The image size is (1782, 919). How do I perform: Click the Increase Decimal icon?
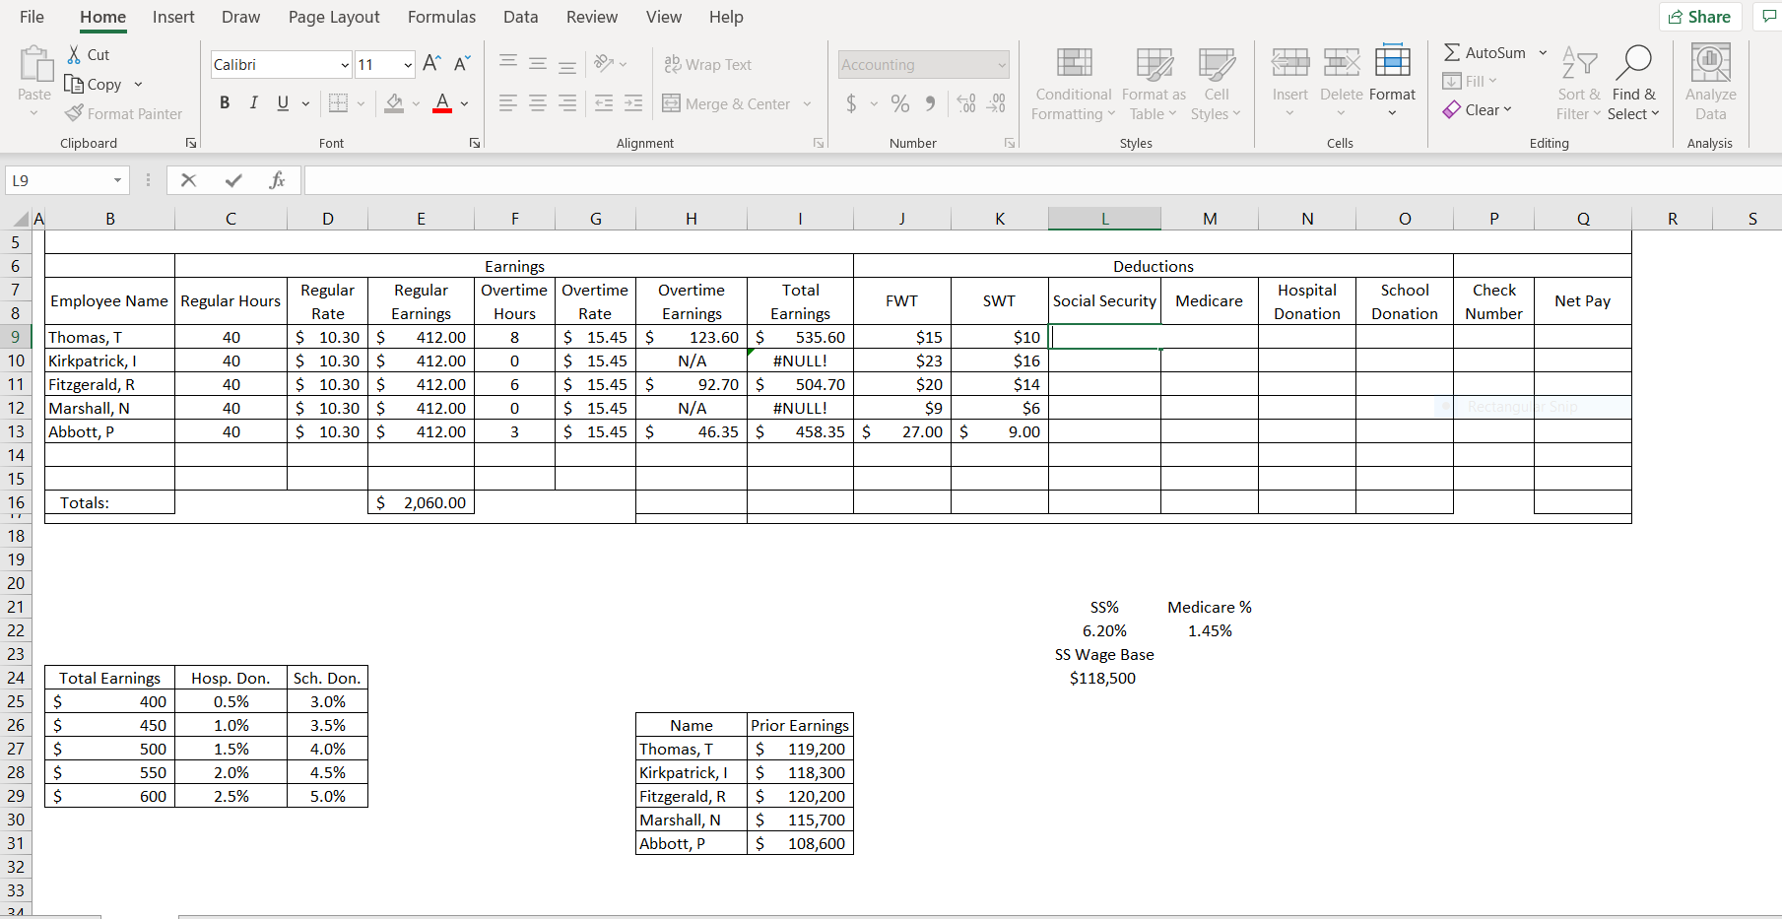[x=965, y=102]
